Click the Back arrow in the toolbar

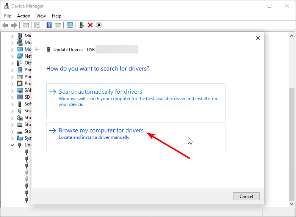[x=5, y=25]
